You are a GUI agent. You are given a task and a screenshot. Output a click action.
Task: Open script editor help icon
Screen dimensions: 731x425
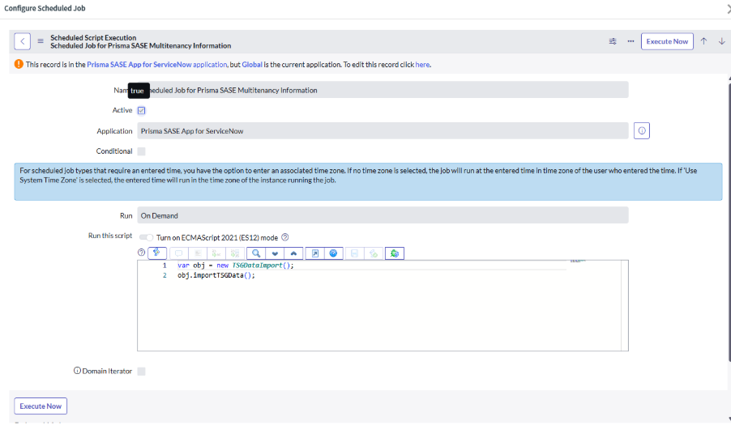pos(141,253)
